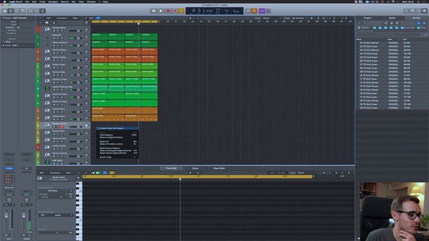Toggle orange Tuner button in control bar
This screenshot has height=241, width=429.
coord(254,11)
